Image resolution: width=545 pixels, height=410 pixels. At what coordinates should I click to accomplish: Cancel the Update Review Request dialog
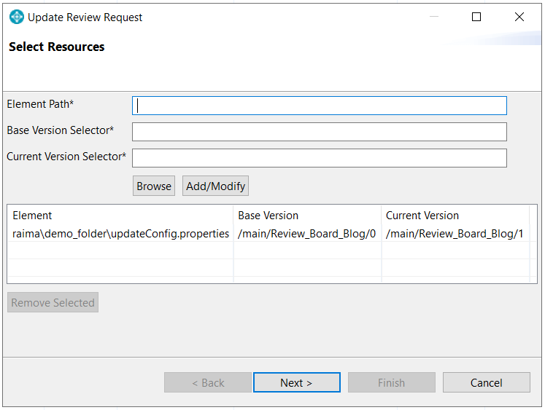(x=487, y=382)
